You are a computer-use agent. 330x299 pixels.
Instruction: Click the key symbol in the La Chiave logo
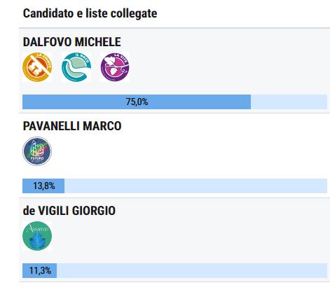(x=35, y=69)
